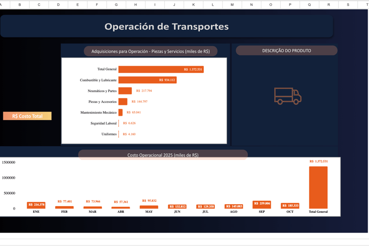Image resolution: width=369 pixels, height=246 pixels.
Task: Click the Neumáticos y Partes bar
Action: 125,91
